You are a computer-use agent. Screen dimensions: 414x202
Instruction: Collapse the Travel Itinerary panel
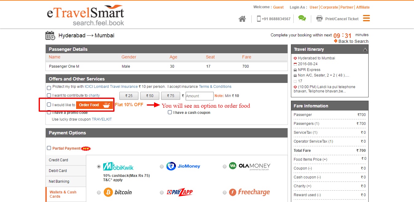click(365, 50)
